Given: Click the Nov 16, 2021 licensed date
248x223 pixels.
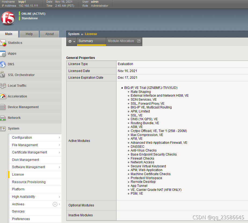Looking at the screenshot, I should click(x=127, y=71).
